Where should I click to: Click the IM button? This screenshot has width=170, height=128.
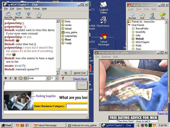[66, 73]
